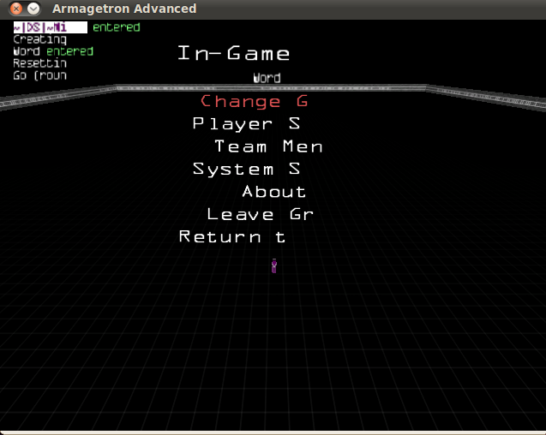Click the Resettin console message
This screenshot has height=435, width=546.
39,63
